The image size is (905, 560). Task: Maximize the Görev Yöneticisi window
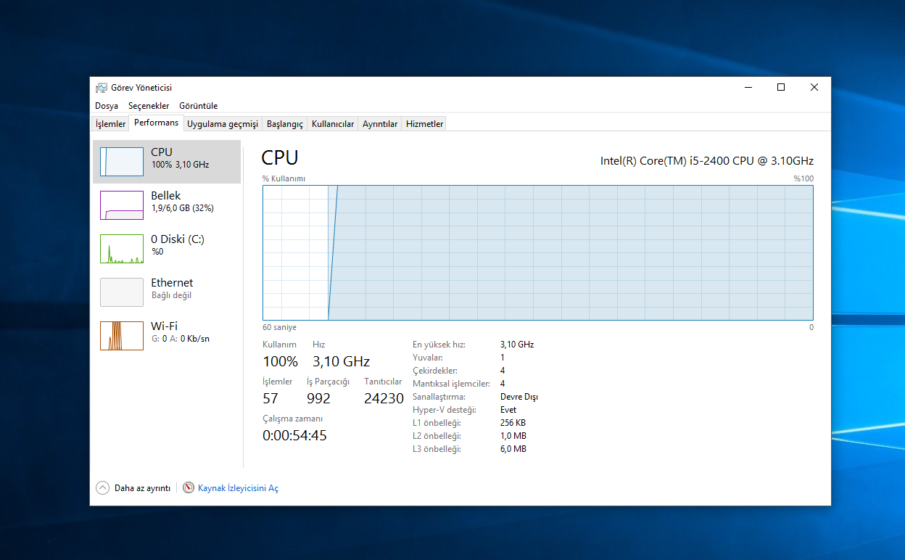[781, 87]
